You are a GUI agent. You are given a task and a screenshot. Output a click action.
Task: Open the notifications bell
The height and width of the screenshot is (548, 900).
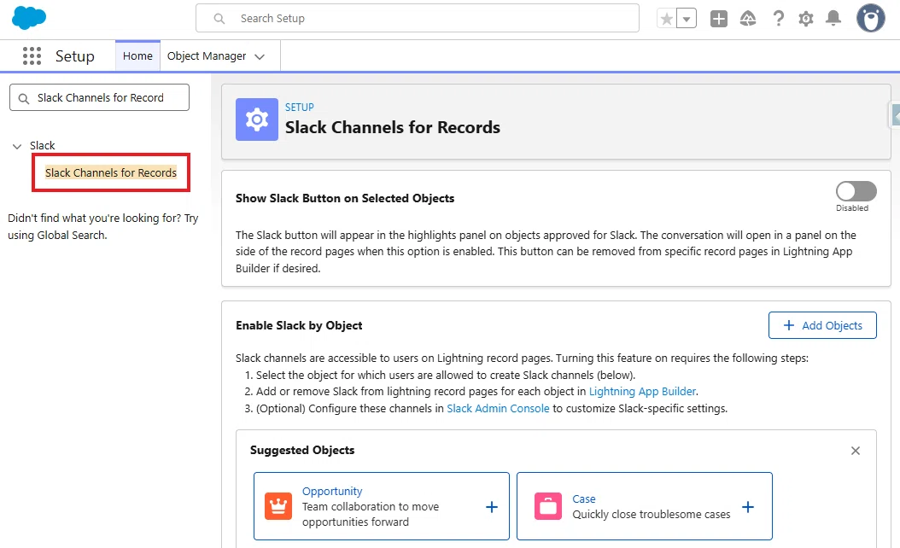point(833,19)
